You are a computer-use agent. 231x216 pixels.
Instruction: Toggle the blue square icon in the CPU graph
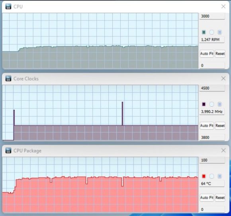[220, 32]
